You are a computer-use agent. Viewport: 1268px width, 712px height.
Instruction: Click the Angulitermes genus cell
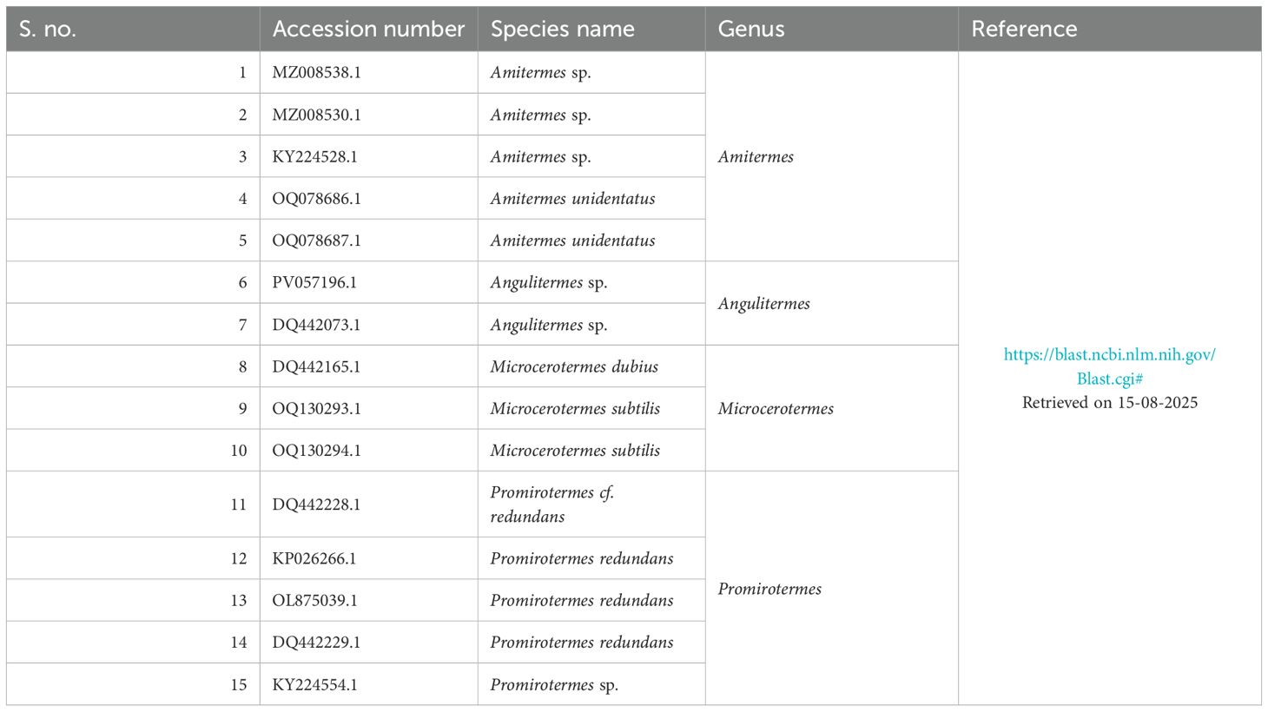click(763, 303)
